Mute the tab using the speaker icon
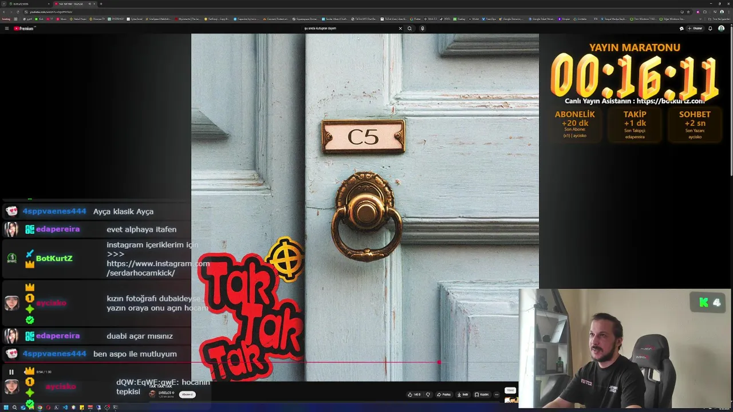The width and height of the screenshot is (733, 412). [90, 4]
